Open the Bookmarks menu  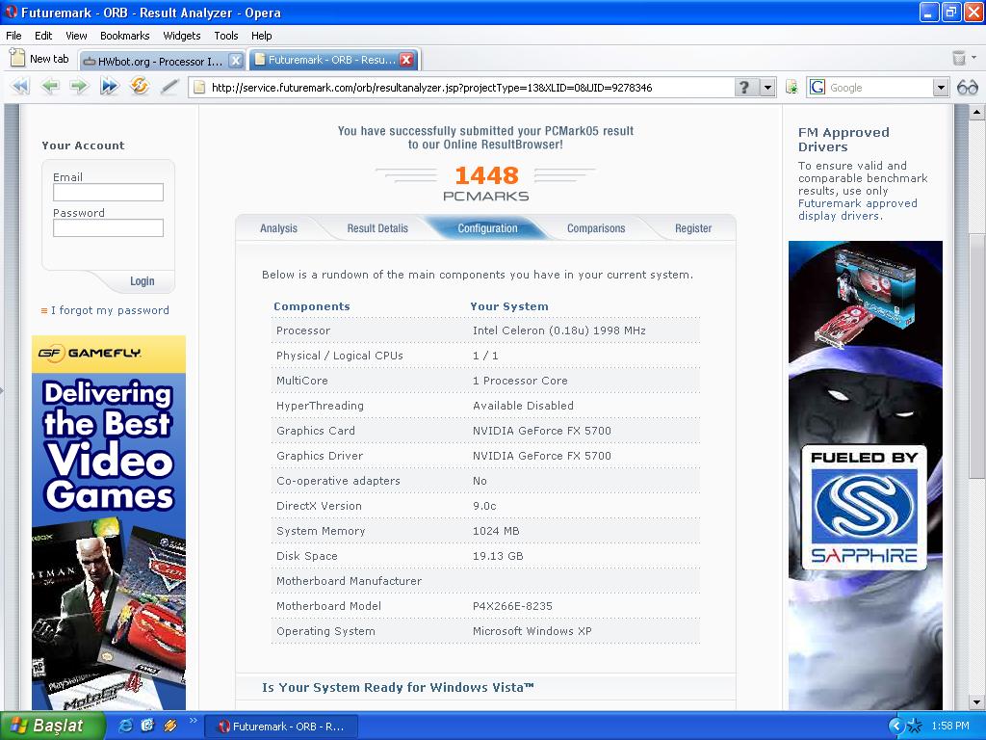click(x=124, y=36)
